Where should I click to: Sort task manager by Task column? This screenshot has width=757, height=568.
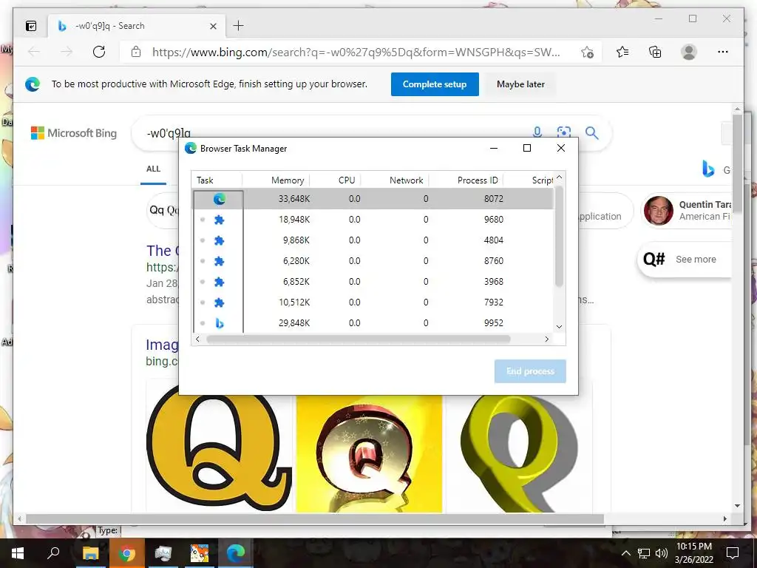pyautogui.click(x=217, y=180)
